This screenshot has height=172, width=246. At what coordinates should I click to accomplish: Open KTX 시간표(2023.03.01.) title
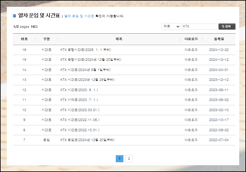[x=80, y=110]
